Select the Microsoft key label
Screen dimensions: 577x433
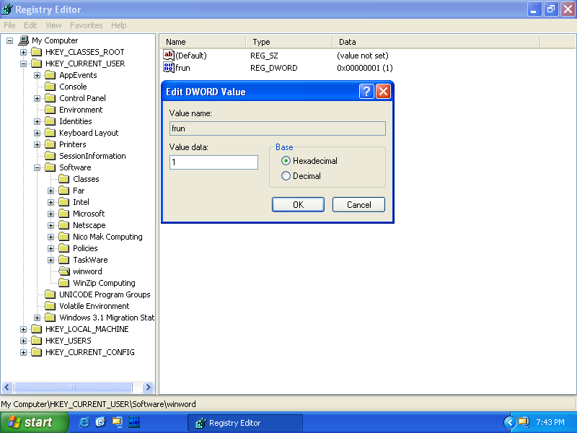pos(89,214)
